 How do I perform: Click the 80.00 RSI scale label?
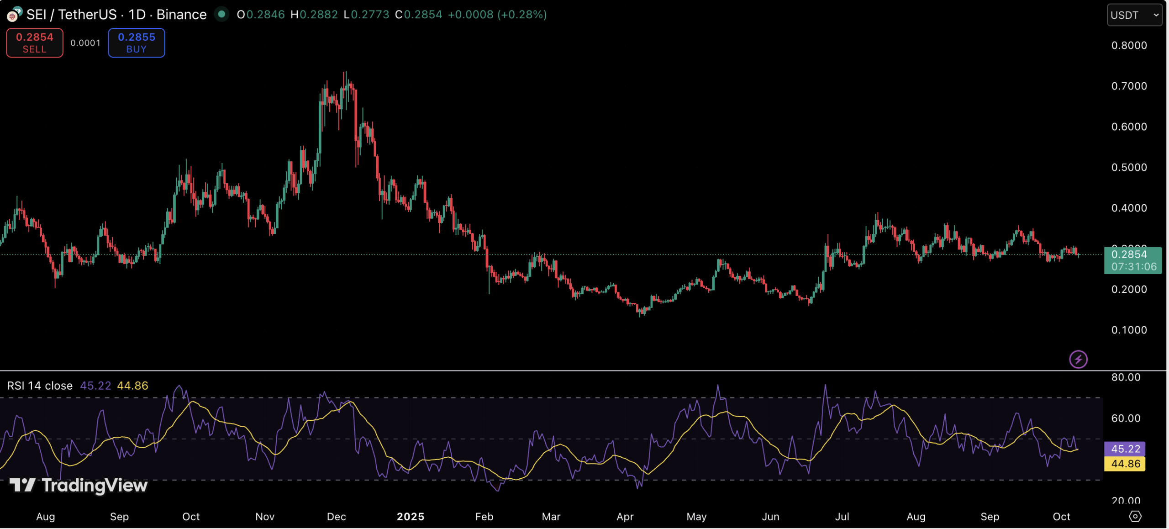(1125, 377)
